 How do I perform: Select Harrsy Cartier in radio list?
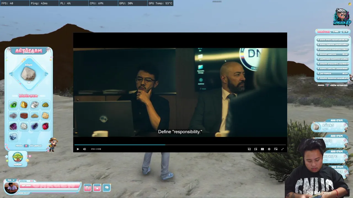[x=333, y=54]
